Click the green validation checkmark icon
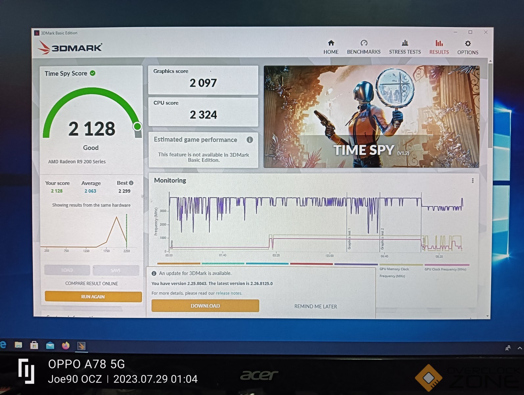Image resolution: width=524 pixels, height=395 pixels. pos(93,73)
